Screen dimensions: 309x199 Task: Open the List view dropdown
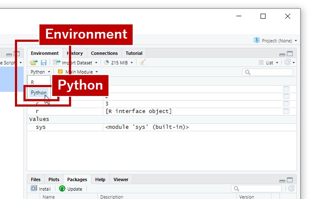click(x=269, y=63)
